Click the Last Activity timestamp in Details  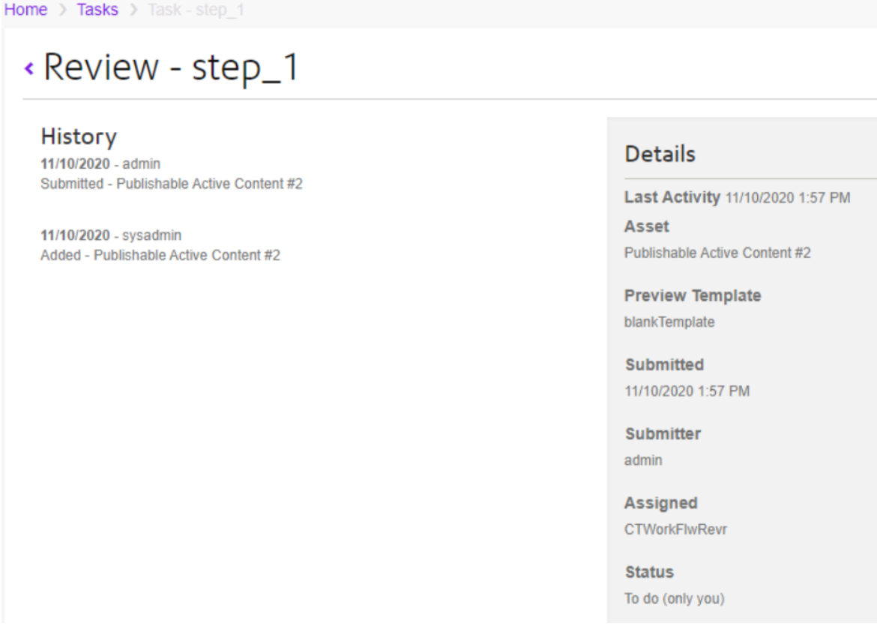click(x=787, y=199)
